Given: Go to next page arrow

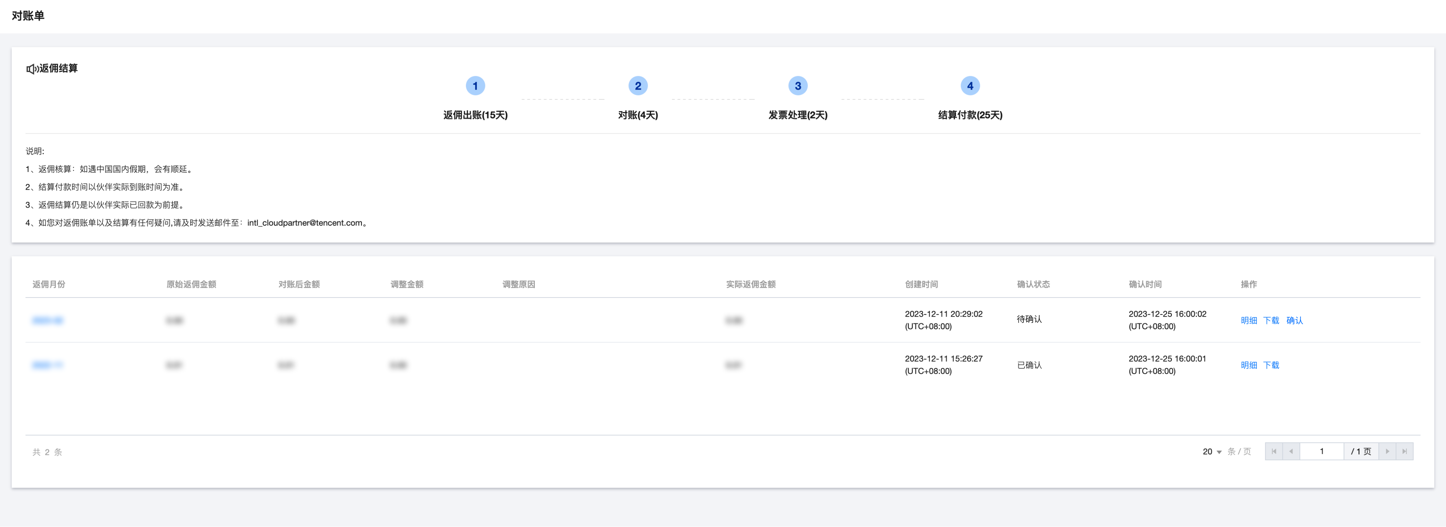Looking at the screenshot, I should tap(1387, 451).
